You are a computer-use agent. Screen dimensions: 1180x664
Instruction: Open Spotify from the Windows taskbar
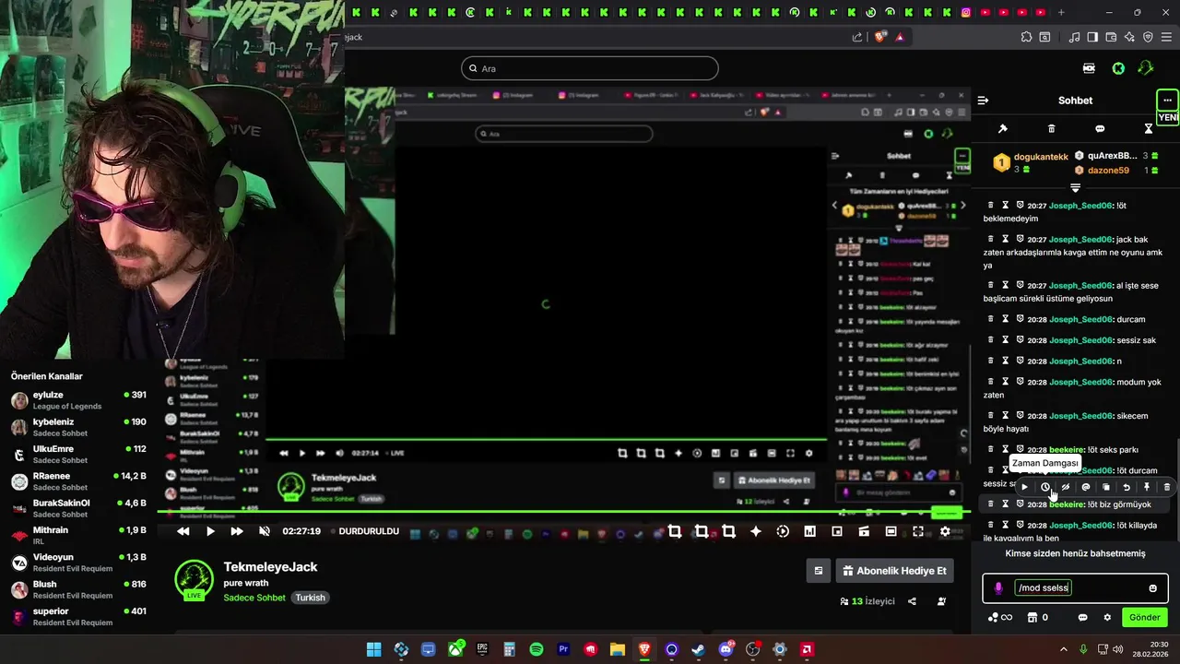tap(537, 649)
